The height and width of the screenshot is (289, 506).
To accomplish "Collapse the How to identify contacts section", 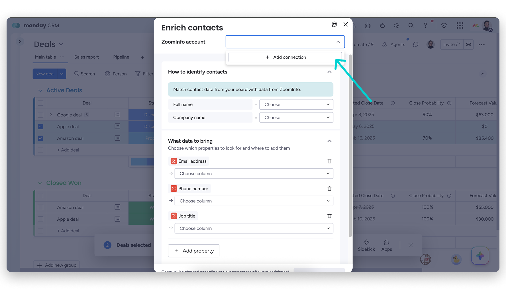I will click(x=329, y=72).
